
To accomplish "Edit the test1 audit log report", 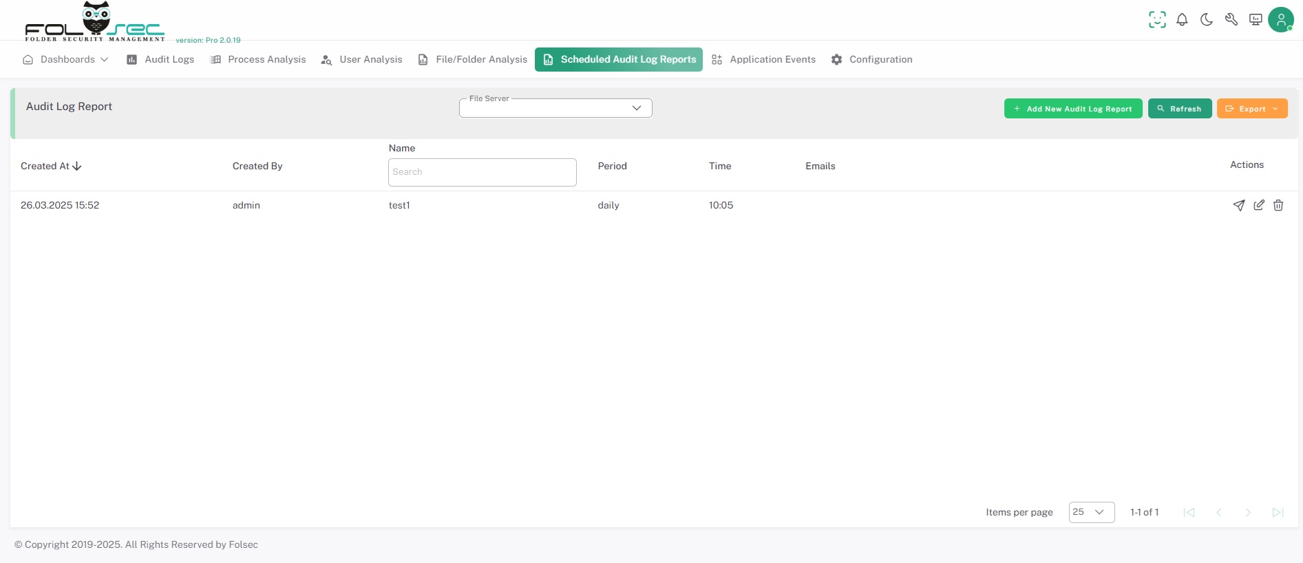I will [x=1258, y=205].
